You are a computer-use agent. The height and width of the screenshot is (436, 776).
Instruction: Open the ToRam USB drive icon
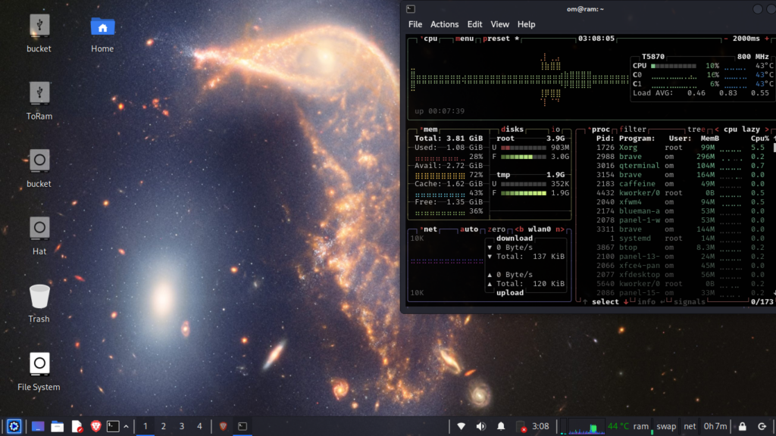[39, 94]
